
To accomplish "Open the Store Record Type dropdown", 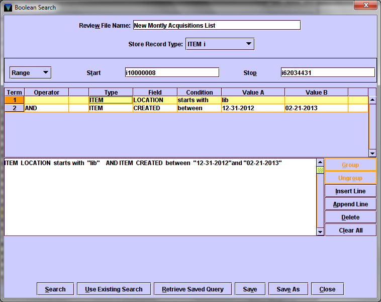I will (x=220, y=44).
